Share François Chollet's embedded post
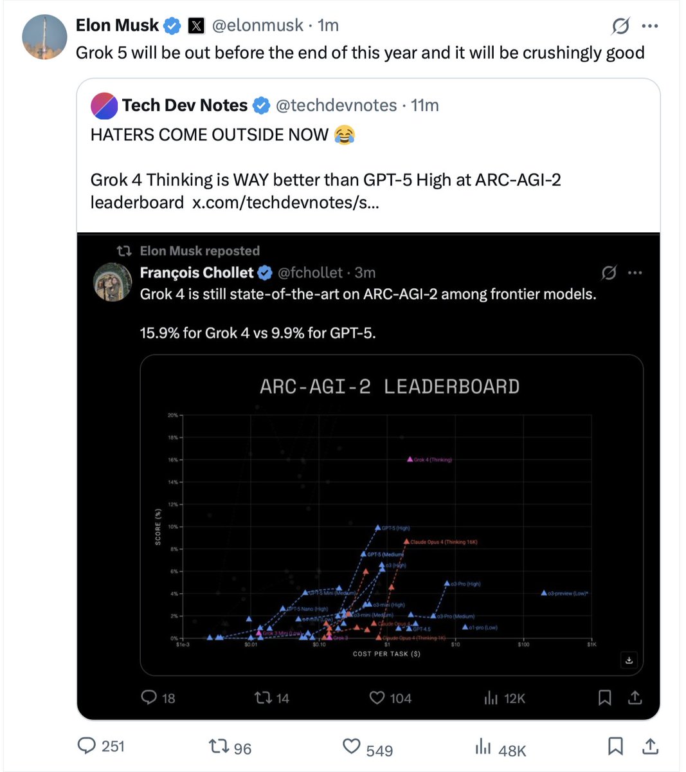The image size is (686, 772). pyautogui.click(x=635, y=697)
